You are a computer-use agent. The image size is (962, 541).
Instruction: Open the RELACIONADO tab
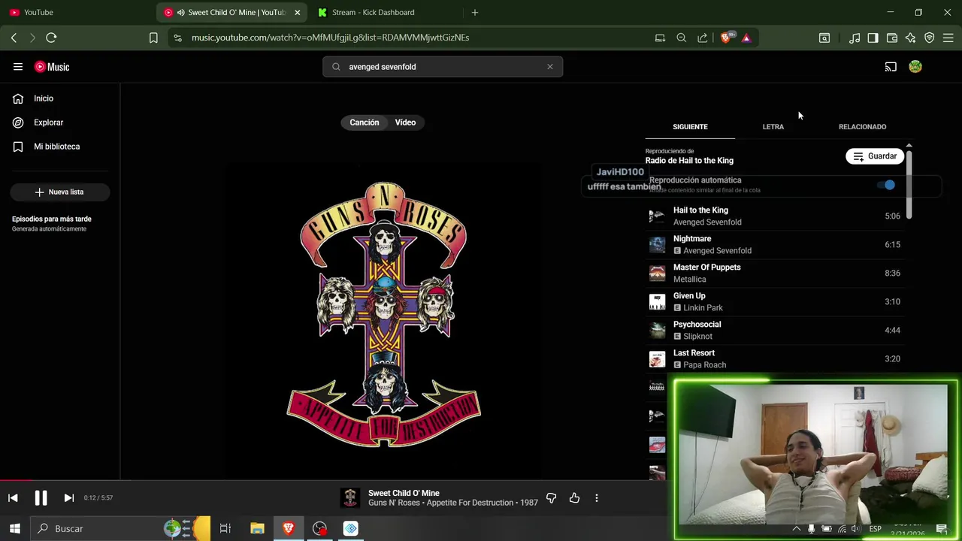click(x=862, y=127)
